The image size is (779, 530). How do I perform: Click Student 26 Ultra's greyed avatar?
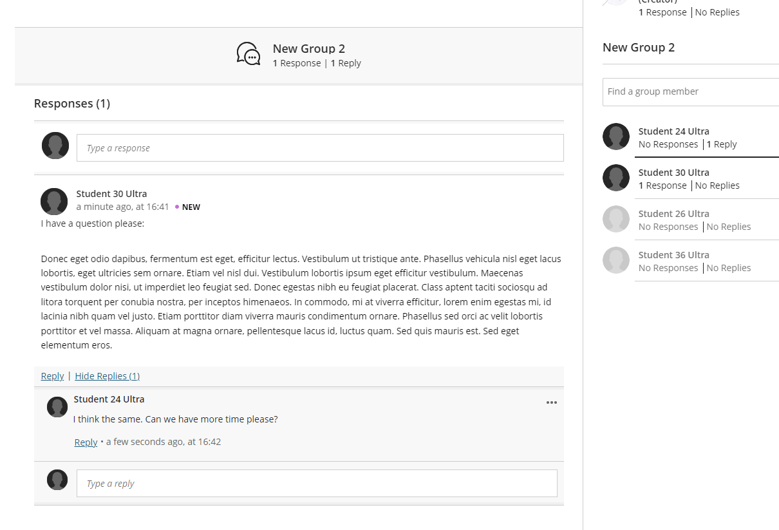tap(615, 219)
